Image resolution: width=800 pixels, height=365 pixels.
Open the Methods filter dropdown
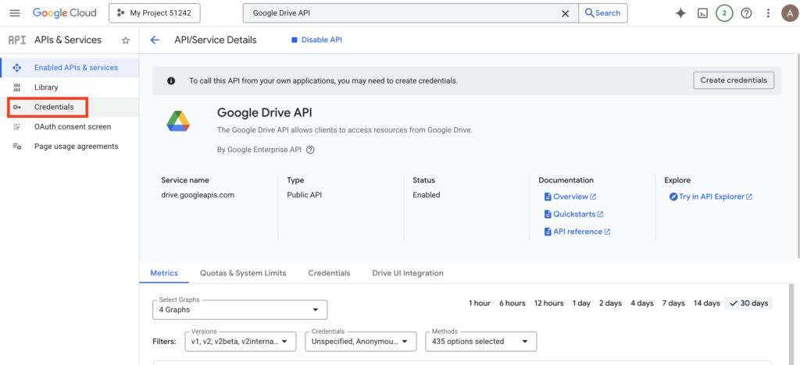(x=480, y=341)
